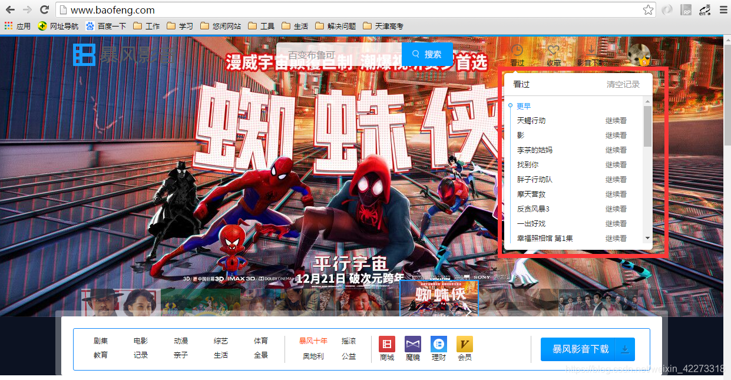Image resolution: width=731 pixels, height=380 pixels.
Task: Open the 悠闲网站 bookmarks folder
Action: [221, 26]
